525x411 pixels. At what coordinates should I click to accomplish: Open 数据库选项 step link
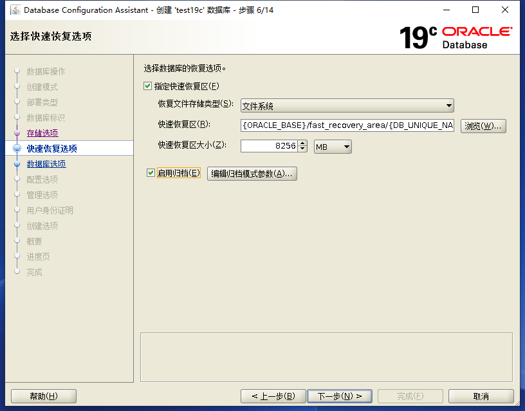coord(46,163)
